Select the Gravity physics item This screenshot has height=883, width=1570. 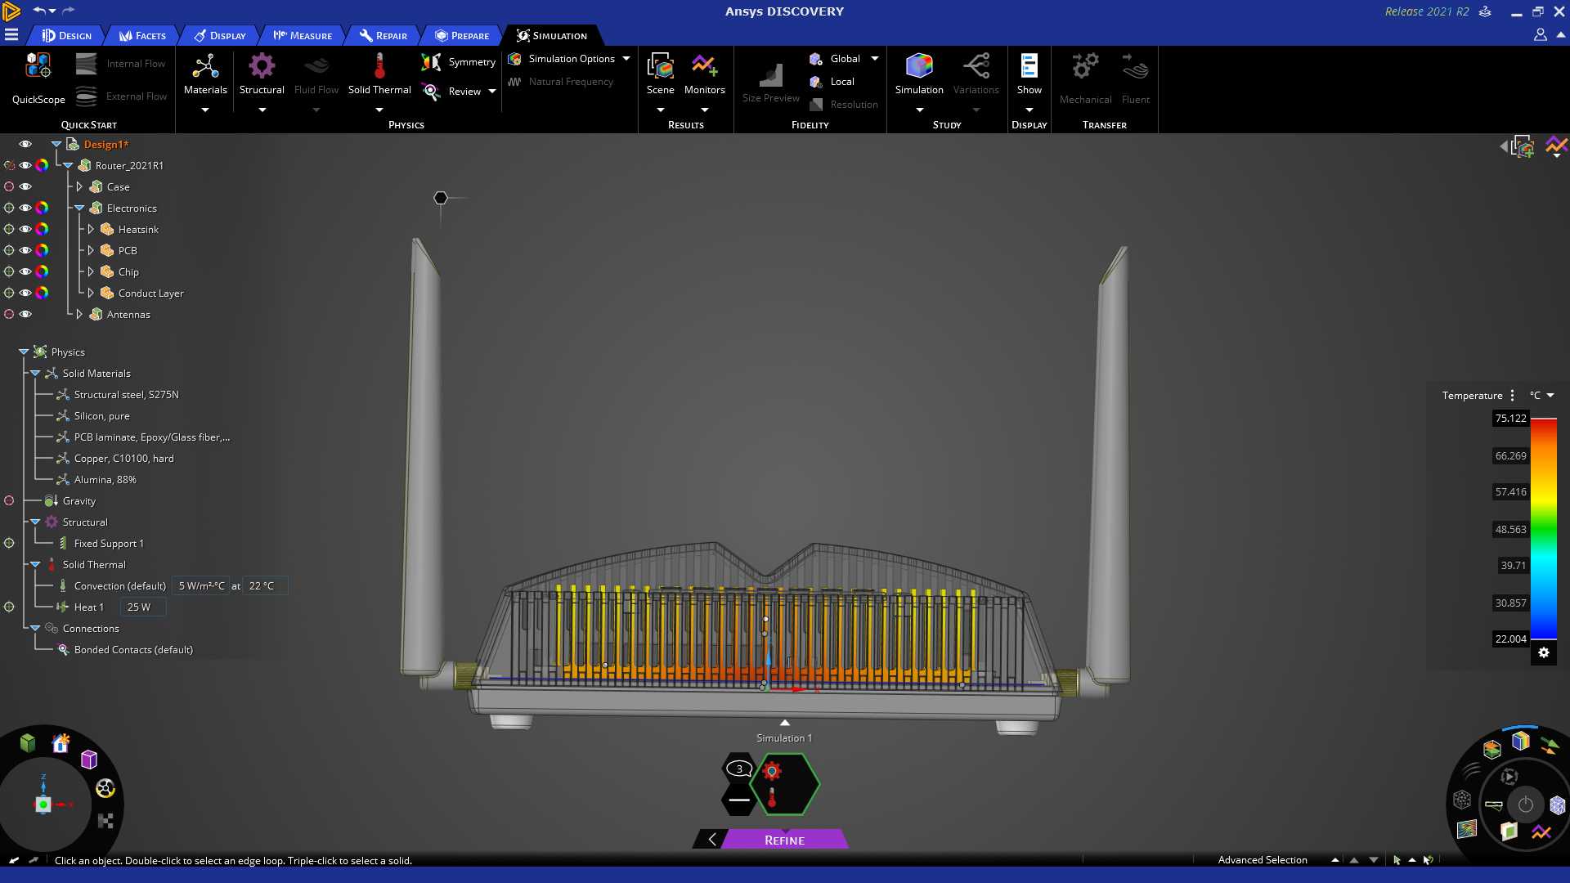click(79, 501)
